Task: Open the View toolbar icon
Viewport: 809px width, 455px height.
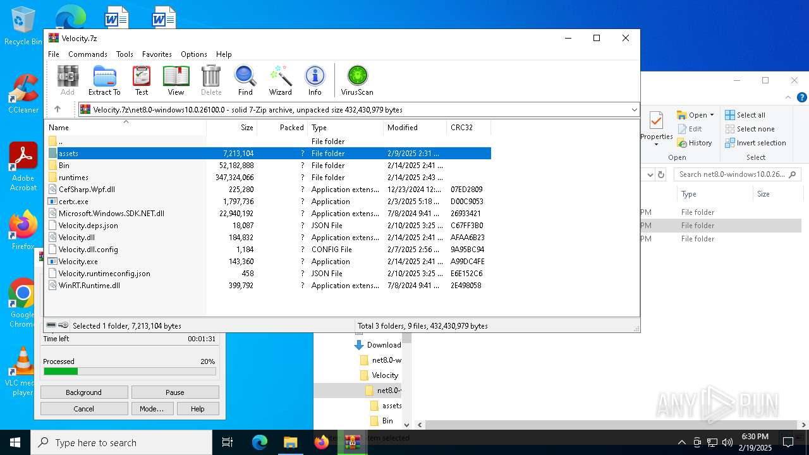Action: 176,81
